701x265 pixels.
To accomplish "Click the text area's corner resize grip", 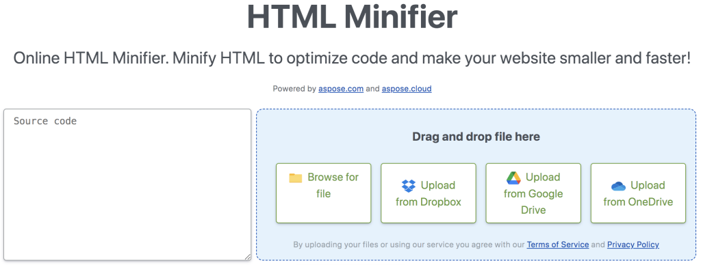I will pos(247,257).
